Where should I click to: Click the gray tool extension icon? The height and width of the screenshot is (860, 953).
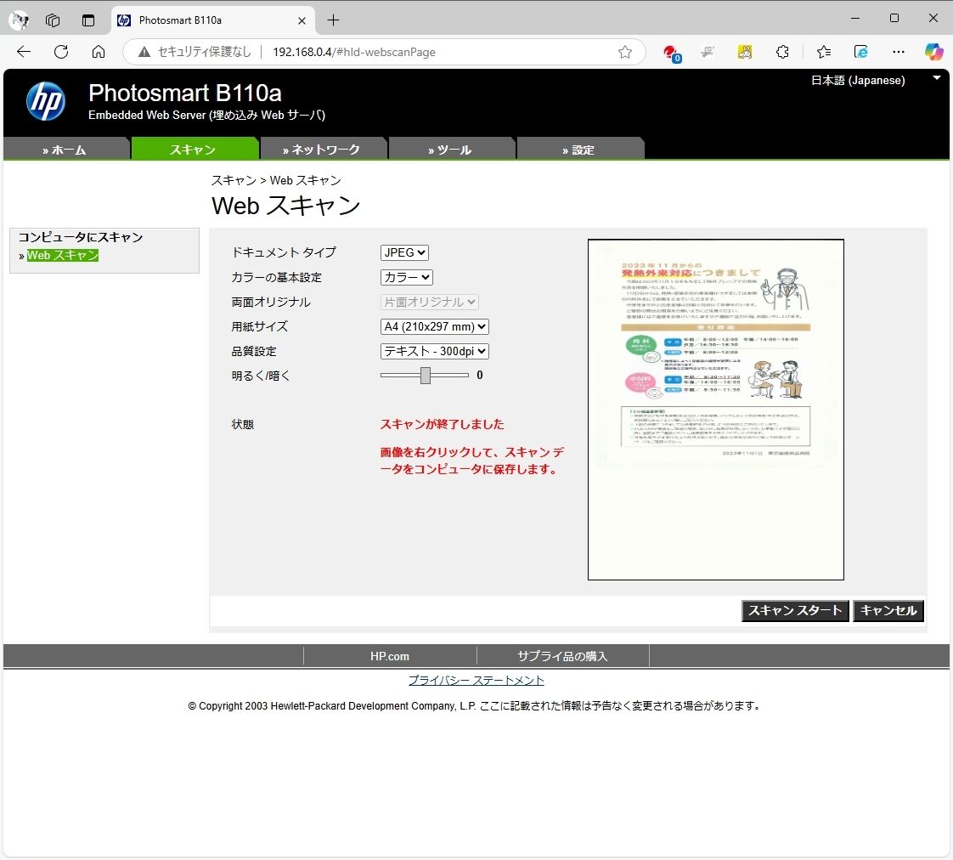point(707,52)
